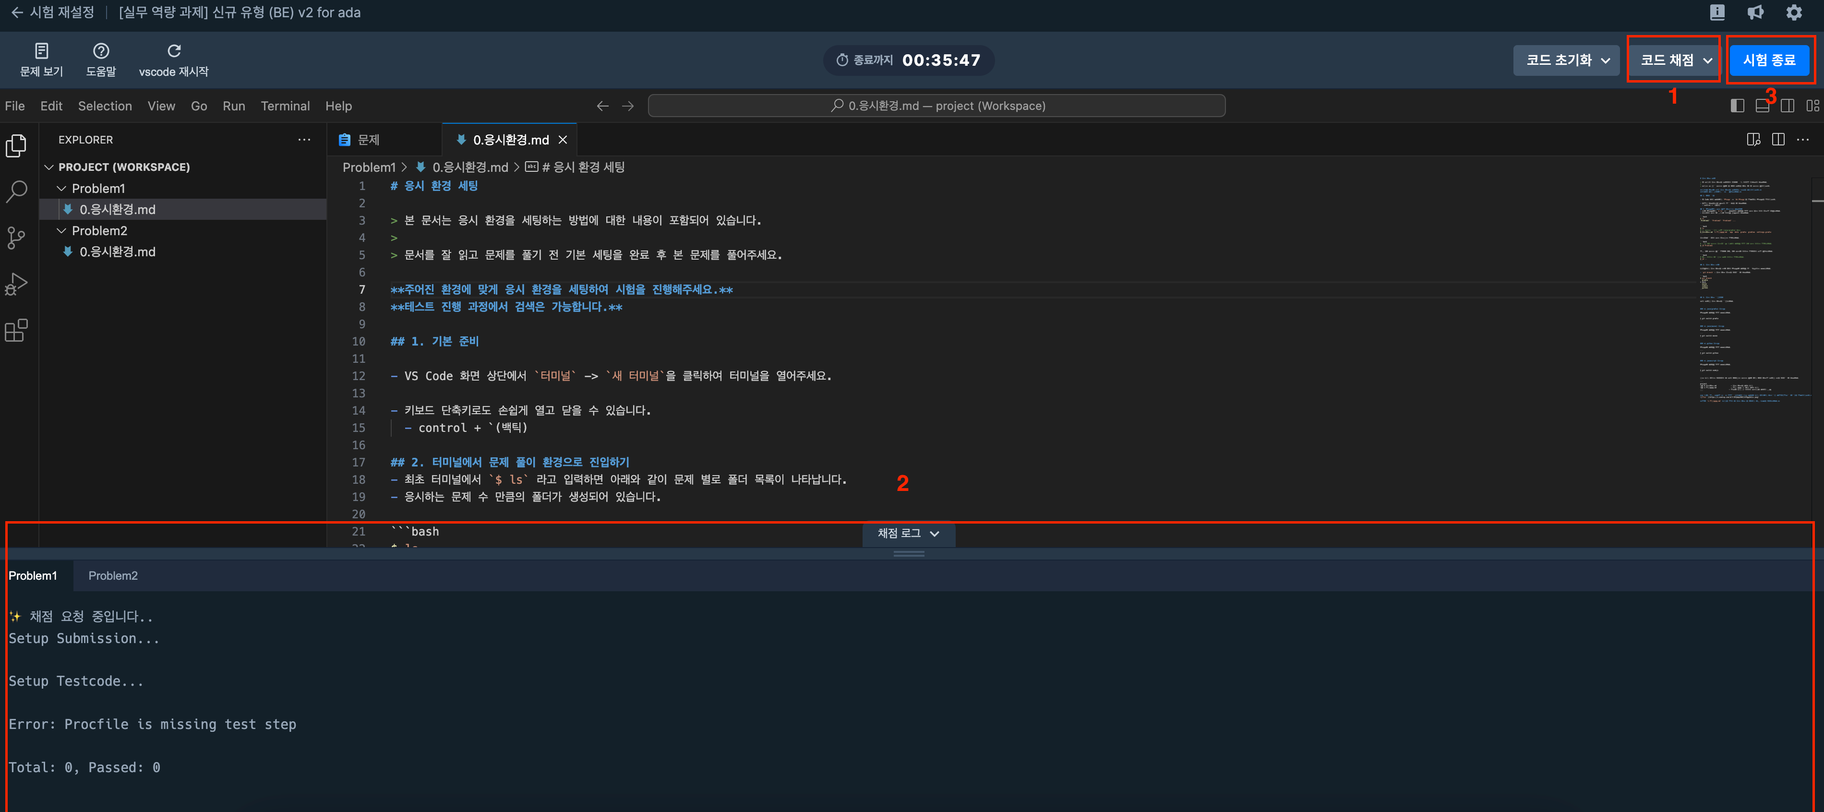Screen dimensions: 1824x812
Task: Open the Source Control sidebar icon
Action: coord(16,237)
